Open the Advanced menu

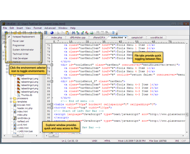50,28
